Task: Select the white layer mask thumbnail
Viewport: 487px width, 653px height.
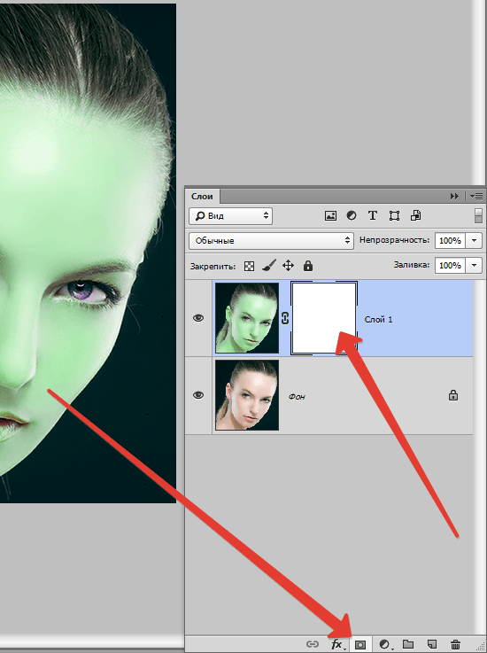Action: (324, 318)
